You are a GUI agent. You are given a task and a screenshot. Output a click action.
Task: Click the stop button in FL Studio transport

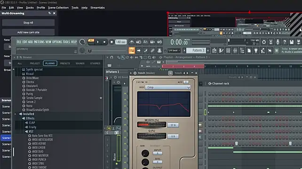pyautogui.click(x=104, y=42)
